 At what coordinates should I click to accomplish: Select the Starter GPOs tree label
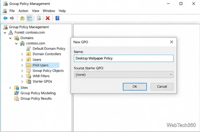click(x=42, y=81)
